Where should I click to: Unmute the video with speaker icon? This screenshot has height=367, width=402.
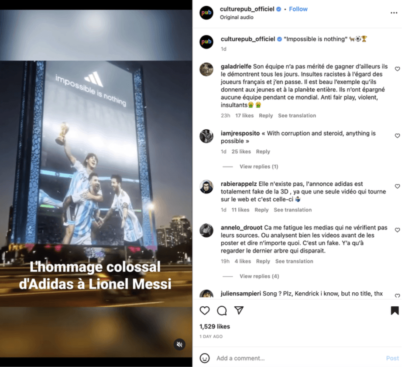point(179,344)
